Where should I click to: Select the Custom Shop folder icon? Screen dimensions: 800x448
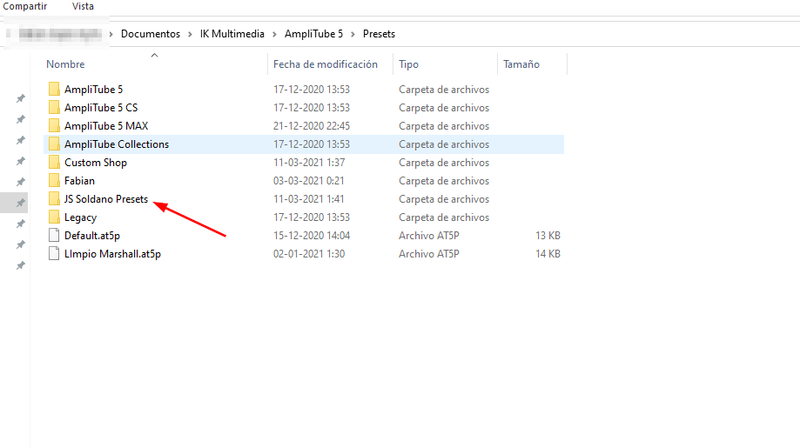(54, 163)
